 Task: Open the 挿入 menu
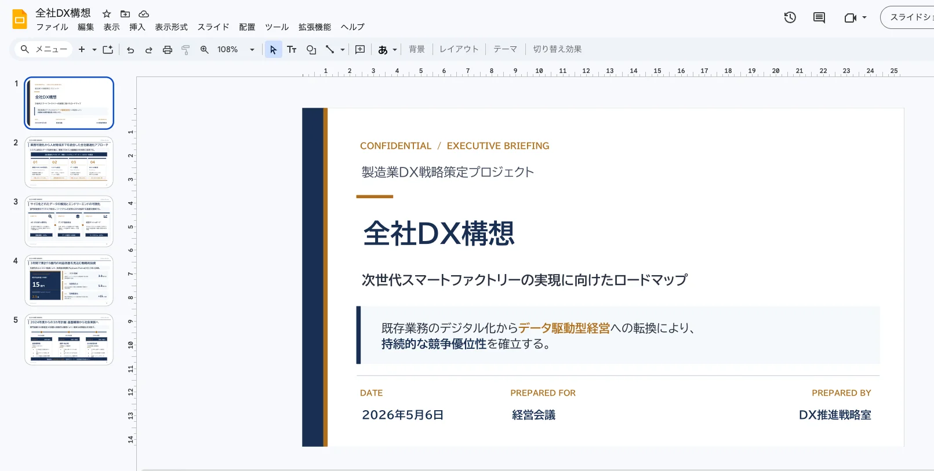click(x=137, y=27)
